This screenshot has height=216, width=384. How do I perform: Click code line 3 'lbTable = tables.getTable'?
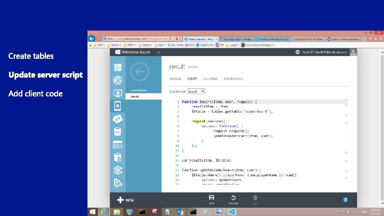[232, 112]
